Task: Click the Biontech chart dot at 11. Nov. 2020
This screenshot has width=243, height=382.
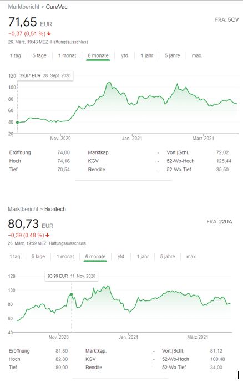Action: pos(72,294)
